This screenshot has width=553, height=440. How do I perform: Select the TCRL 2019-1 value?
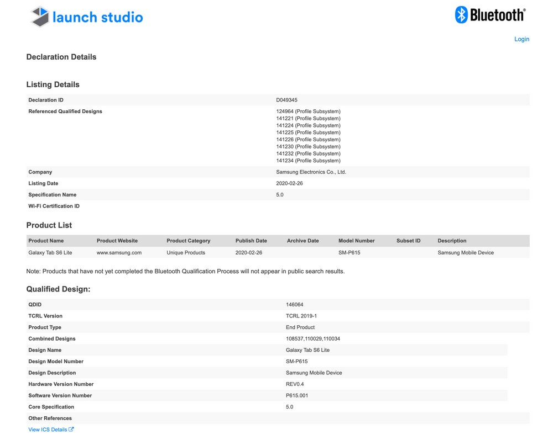tap(301, 316)
